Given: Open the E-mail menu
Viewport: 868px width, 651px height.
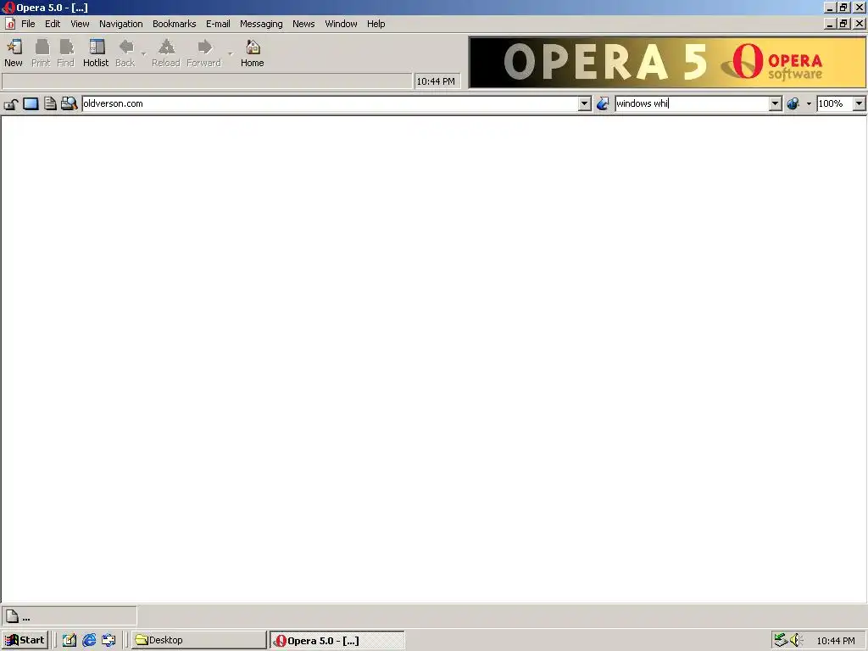Looking at the screenshot, I should 218,24.
